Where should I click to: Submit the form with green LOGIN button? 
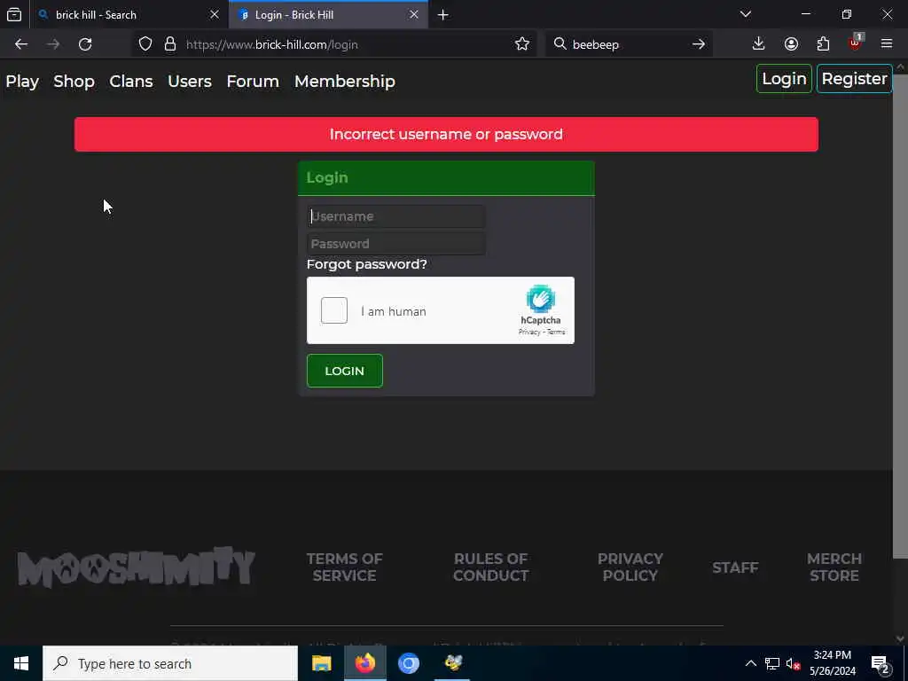[345, 371]
